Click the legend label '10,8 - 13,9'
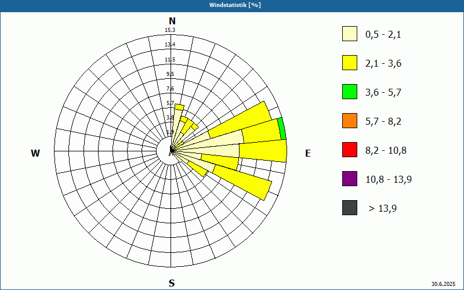Screen dimensions: 464x290 click(x=389, y=180)
